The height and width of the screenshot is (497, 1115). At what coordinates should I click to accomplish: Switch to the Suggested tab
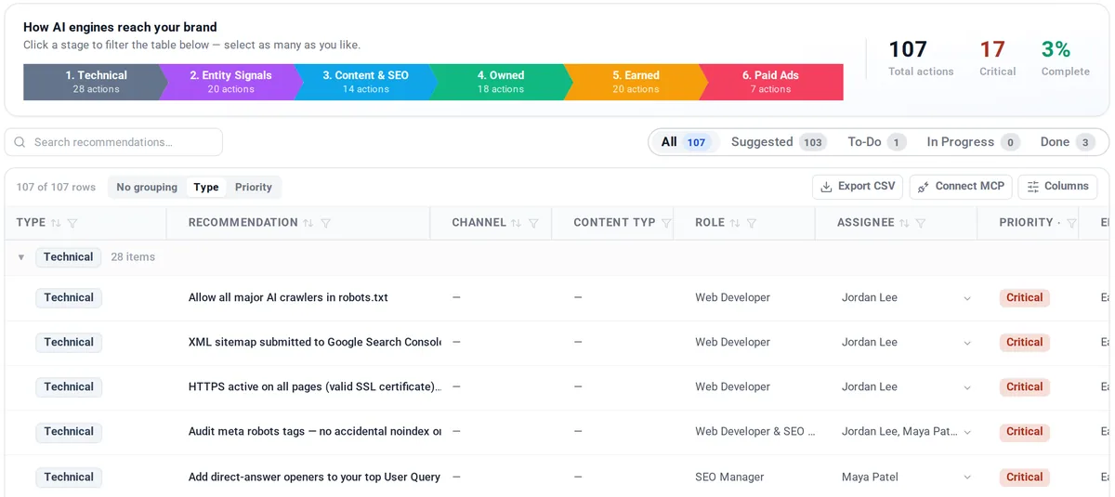coord(778,142)
